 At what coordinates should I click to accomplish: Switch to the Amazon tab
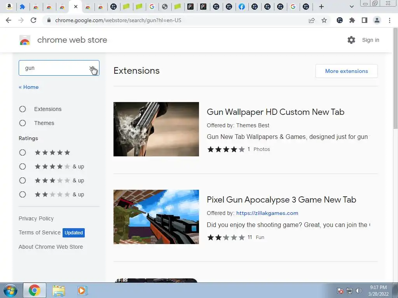pyautogui.click(x=9, y=7)
